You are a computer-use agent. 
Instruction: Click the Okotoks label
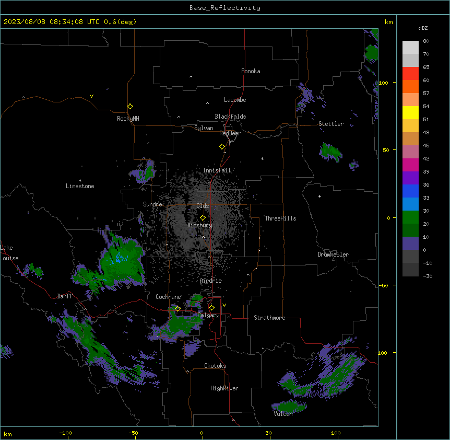pos(215,366)
